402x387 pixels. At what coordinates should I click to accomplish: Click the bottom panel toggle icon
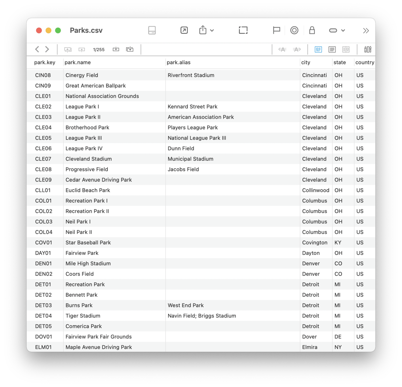(x=152, y=30)
